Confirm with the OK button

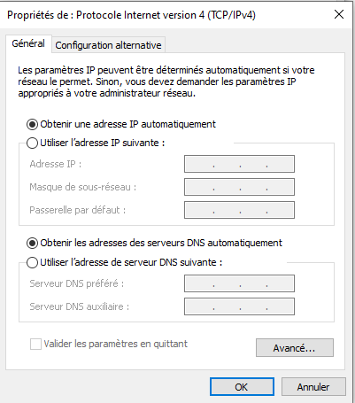tap(242, 387)
